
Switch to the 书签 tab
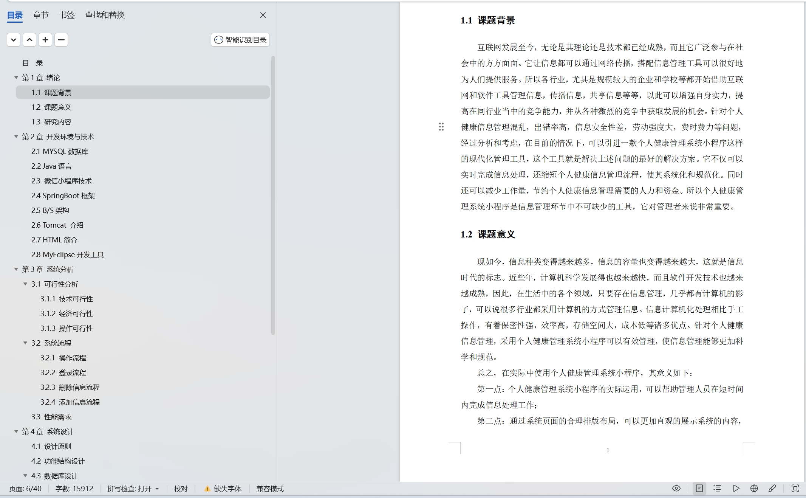[67, 15]
